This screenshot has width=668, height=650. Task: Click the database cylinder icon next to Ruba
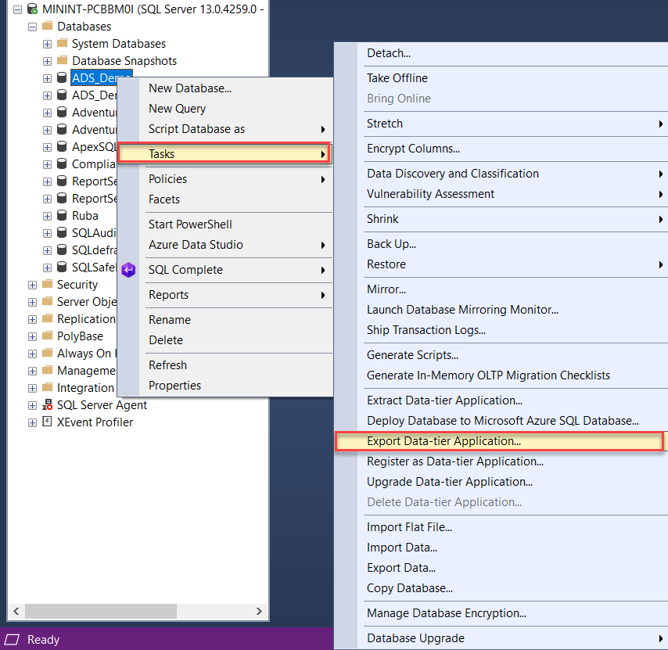(x=61, y=216)
